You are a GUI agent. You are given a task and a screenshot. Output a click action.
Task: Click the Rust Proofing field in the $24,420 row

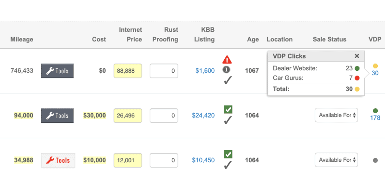pos(164,116)
